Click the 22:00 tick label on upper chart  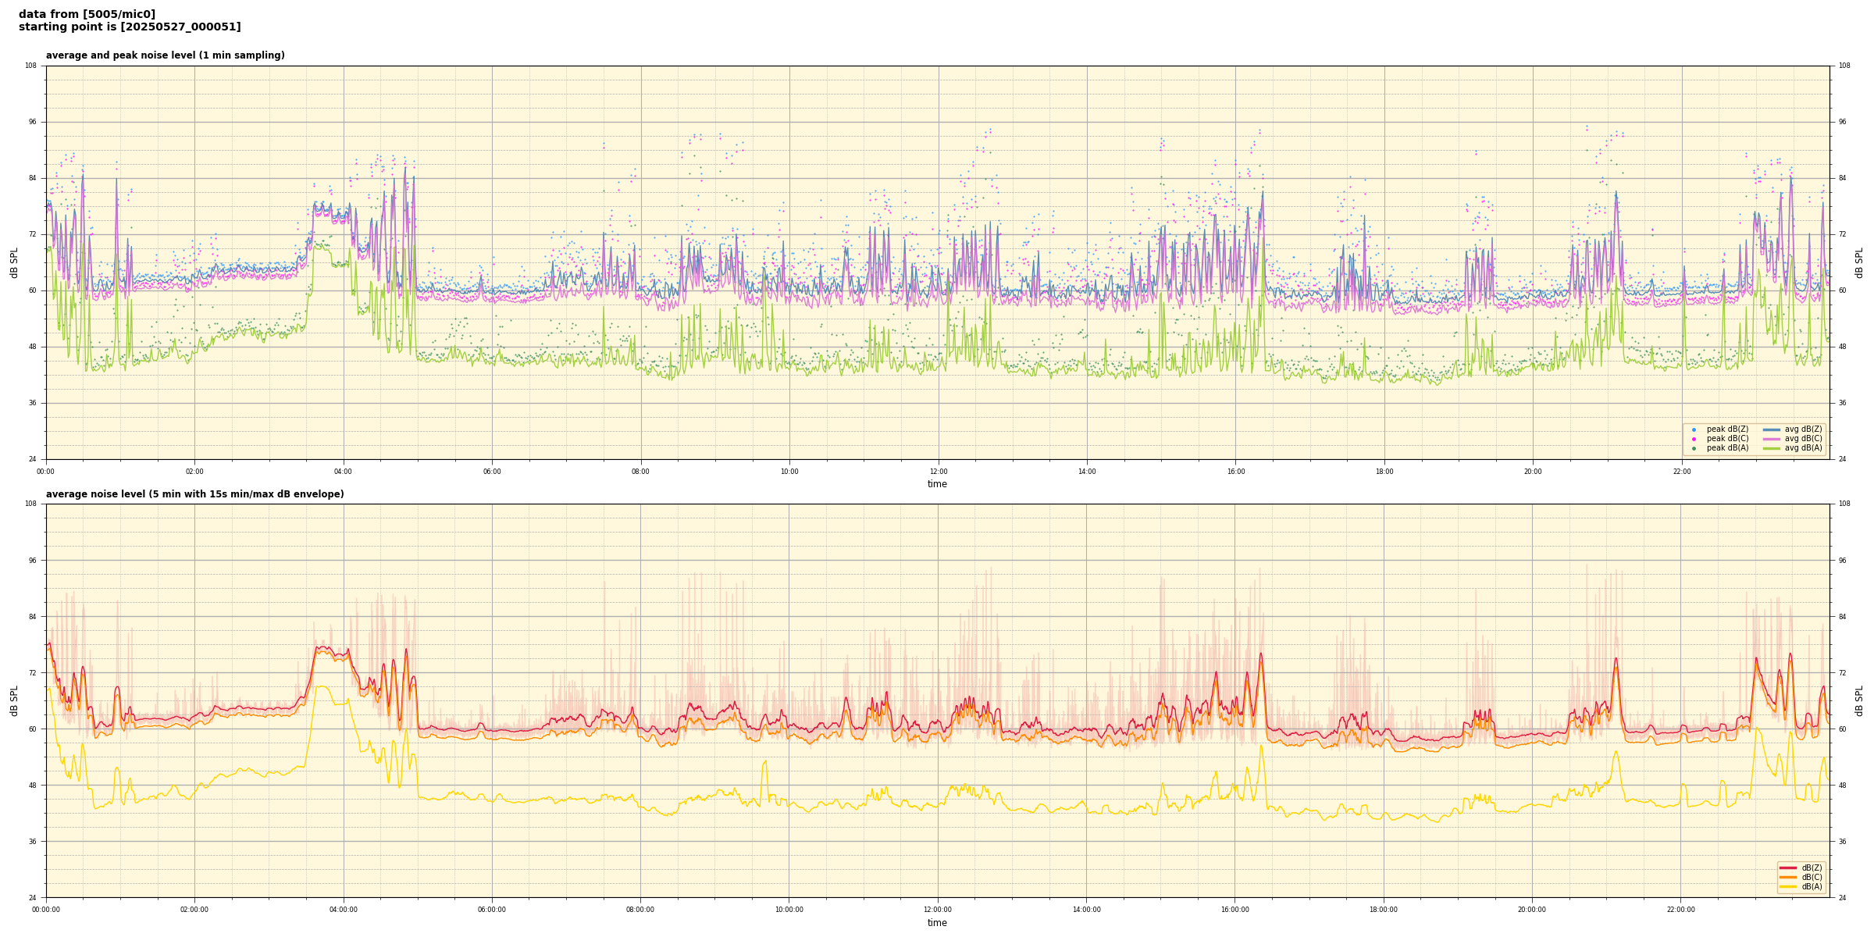1681,472
